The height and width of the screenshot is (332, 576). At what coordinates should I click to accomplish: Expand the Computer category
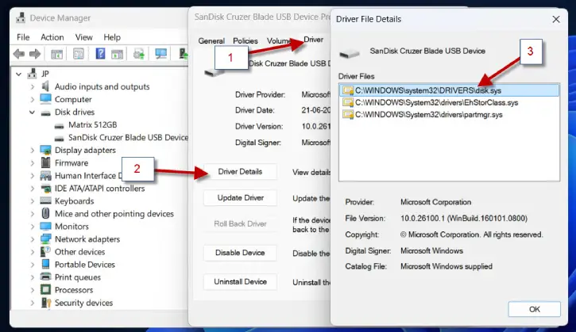(x=33, y=99)
